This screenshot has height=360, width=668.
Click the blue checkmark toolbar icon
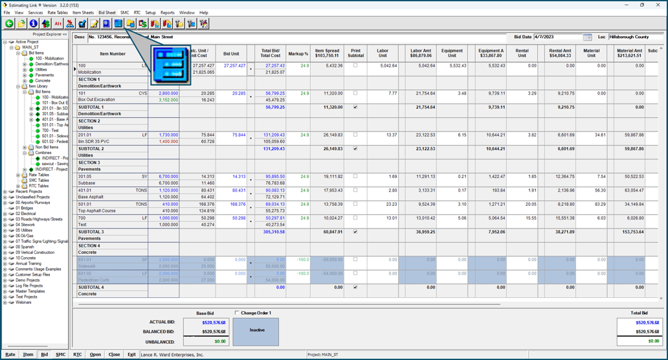pyautogui.click(x=82, y=24)
